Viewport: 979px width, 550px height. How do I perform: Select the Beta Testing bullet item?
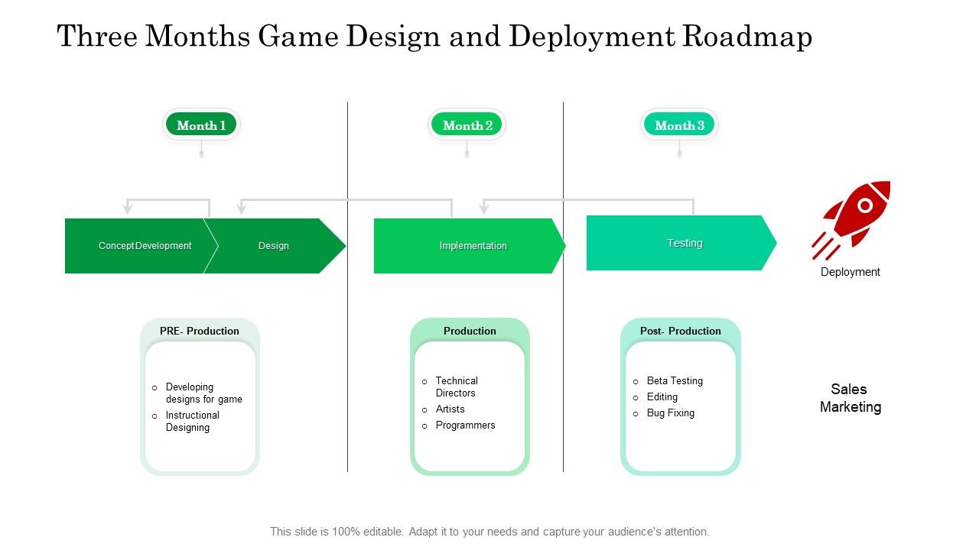[674, 380]
